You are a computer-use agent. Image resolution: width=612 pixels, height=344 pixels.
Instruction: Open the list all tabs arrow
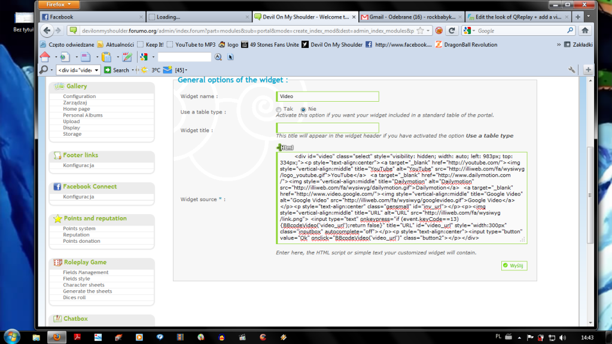589,17
